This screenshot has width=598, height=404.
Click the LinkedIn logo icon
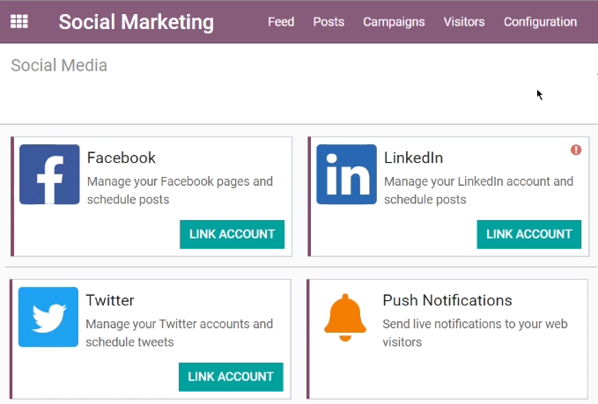click(x=346, y=174)
